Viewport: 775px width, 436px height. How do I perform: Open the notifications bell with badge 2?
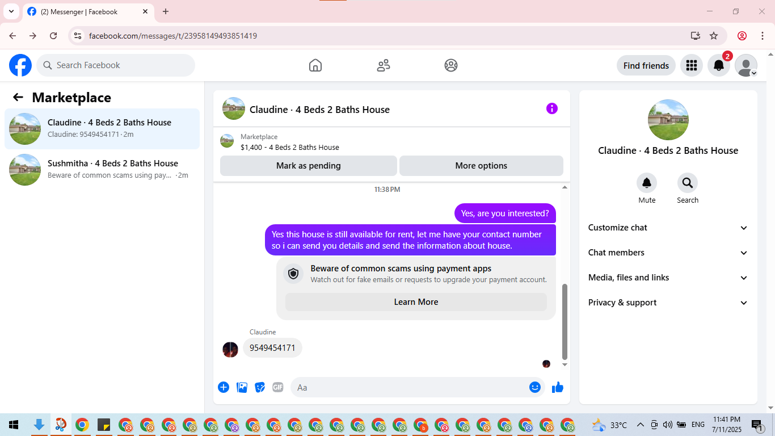coord(719,65)
